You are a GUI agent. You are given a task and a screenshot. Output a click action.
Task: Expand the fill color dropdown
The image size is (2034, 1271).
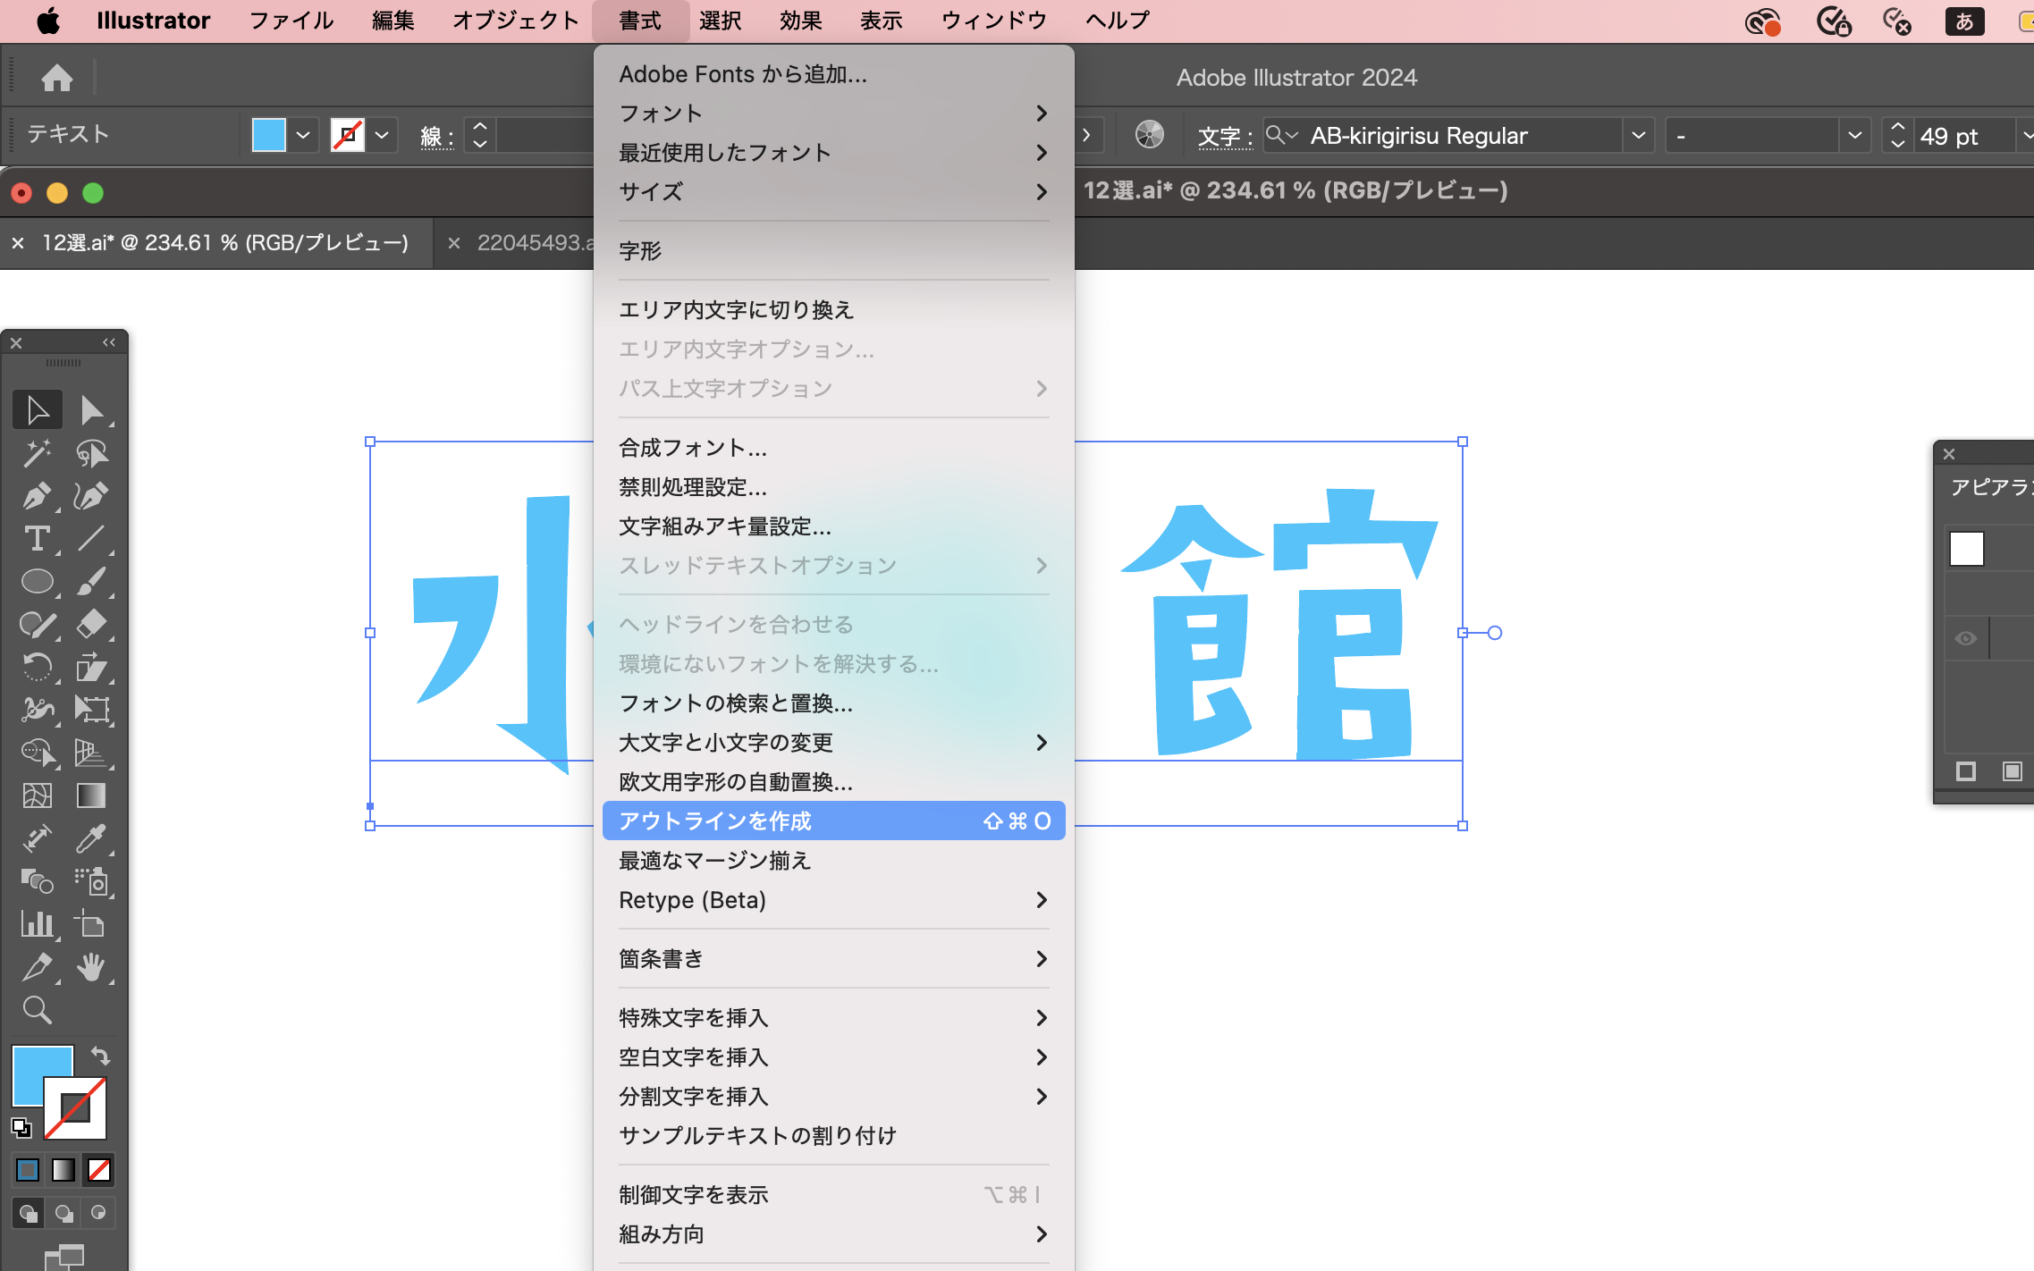[x=303, y=136]
